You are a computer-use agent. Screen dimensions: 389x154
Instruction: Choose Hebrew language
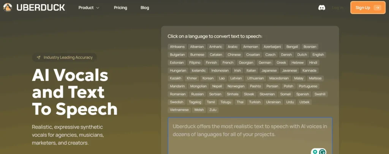[297, 63]
